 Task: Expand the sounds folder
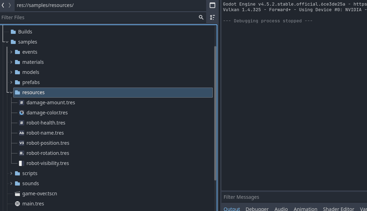(x=11, y=183)
